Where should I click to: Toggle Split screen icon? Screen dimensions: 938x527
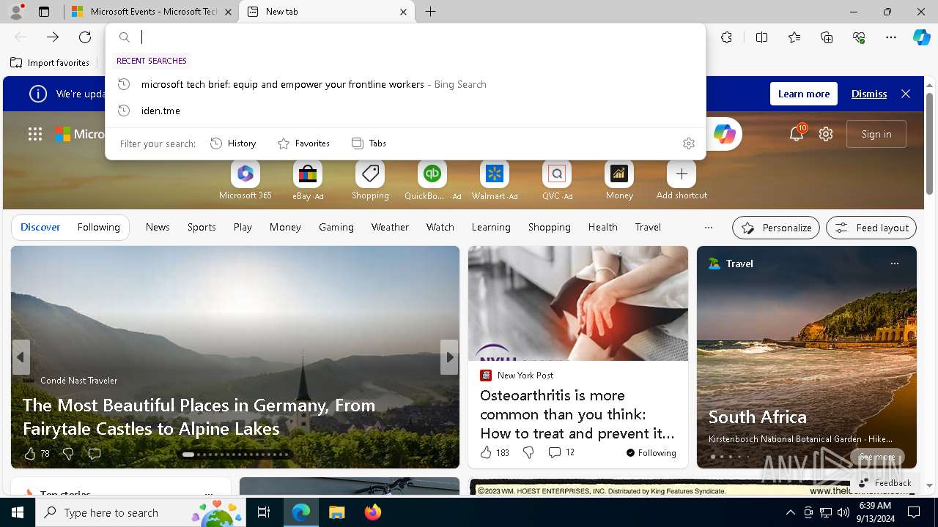point(761,37)
